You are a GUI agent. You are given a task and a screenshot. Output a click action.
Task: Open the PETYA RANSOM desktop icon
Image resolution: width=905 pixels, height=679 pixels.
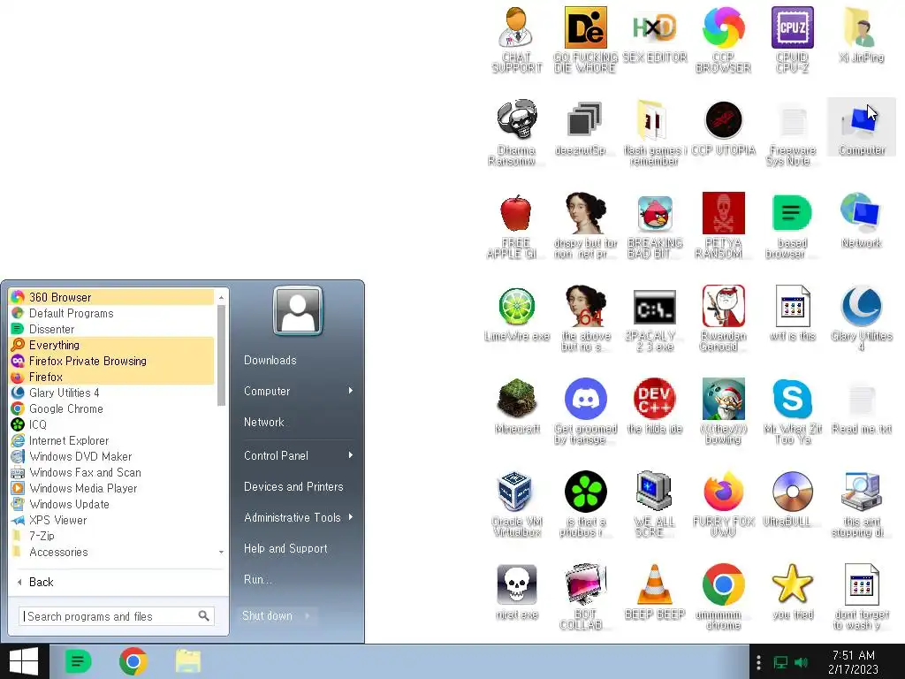(x=723, y=226)
